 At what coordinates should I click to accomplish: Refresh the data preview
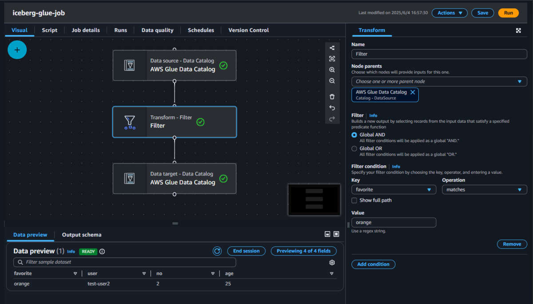pos(217,251)
